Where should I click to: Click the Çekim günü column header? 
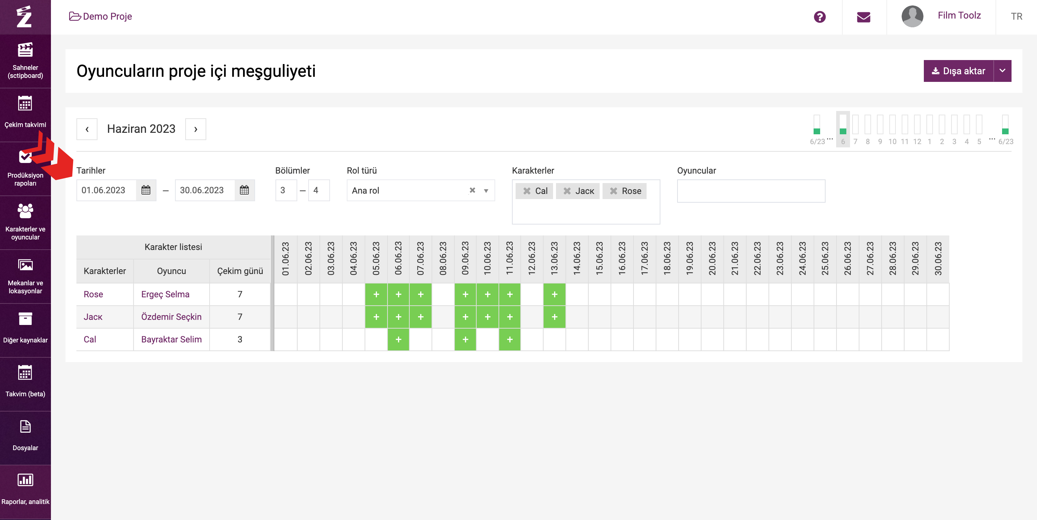[240, 271]
